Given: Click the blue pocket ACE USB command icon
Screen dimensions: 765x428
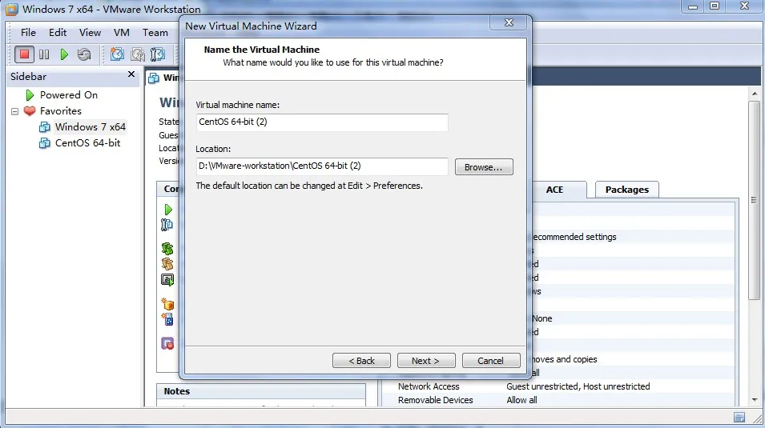Looking at the screenshot, I should tap(167, 319).
